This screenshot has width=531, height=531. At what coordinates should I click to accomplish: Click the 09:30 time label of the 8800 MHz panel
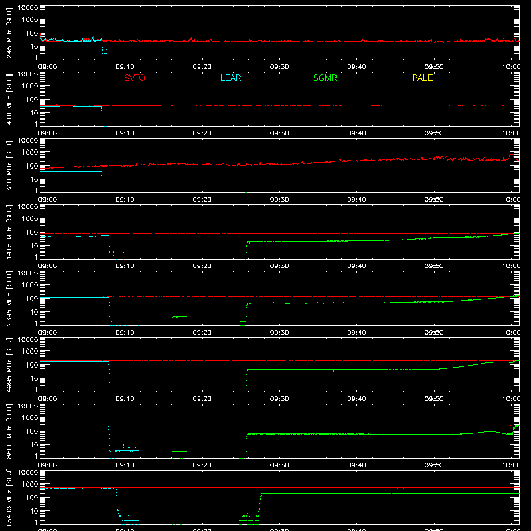(279, 465)
